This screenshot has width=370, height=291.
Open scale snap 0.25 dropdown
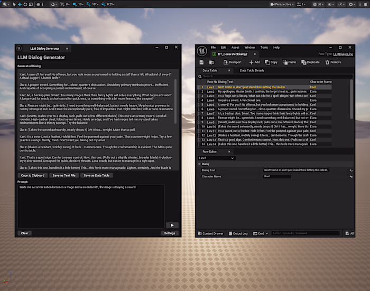110,4
